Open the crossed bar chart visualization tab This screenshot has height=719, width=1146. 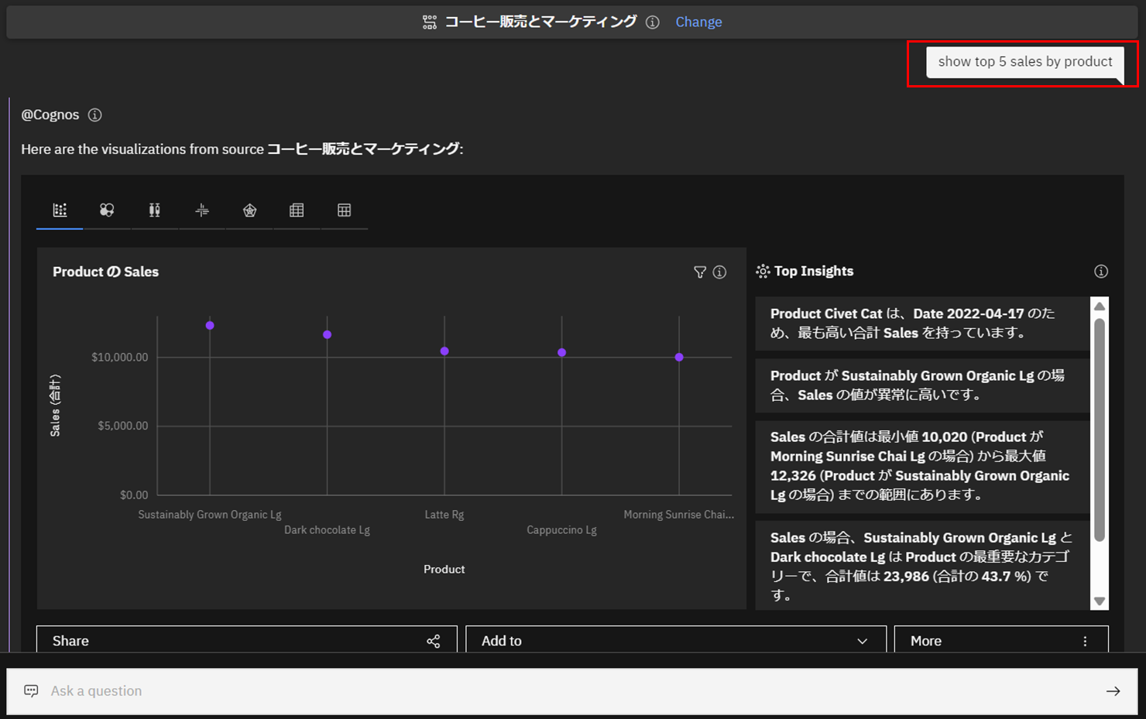click(x=202, y=210)
